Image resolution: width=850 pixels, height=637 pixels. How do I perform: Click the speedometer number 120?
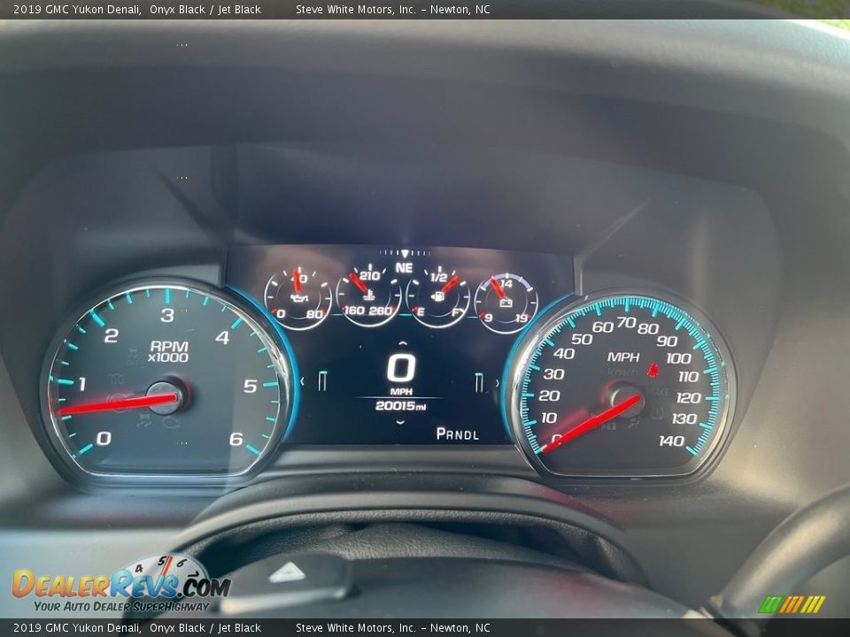689,398
